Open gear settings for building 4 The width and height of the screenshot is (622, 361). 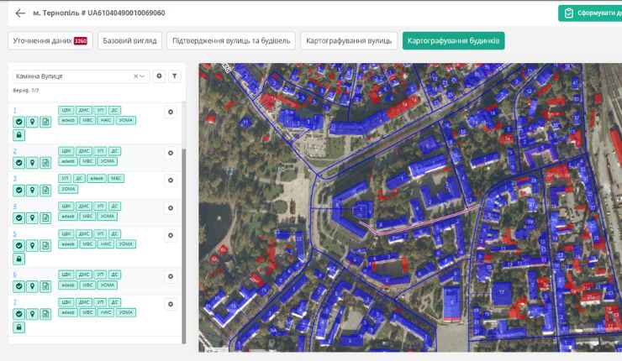tap(171, 207)
